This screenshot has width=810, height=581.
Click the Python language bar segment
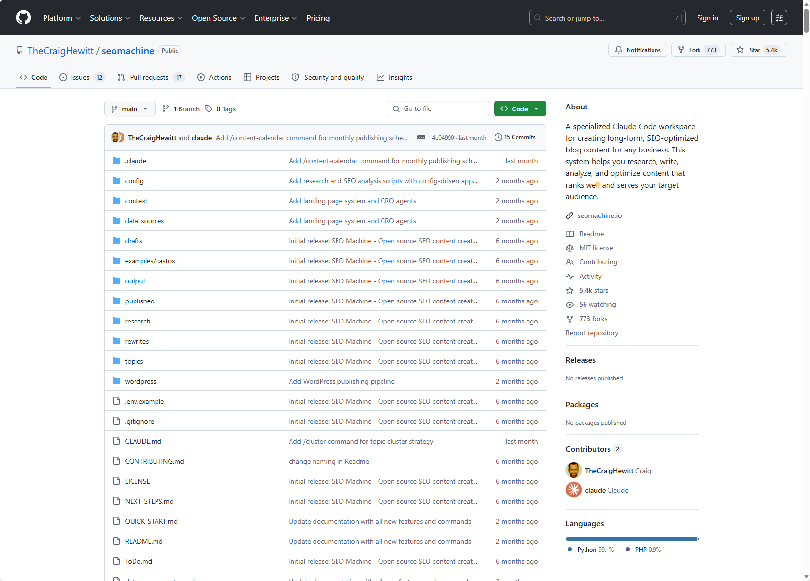631,539
